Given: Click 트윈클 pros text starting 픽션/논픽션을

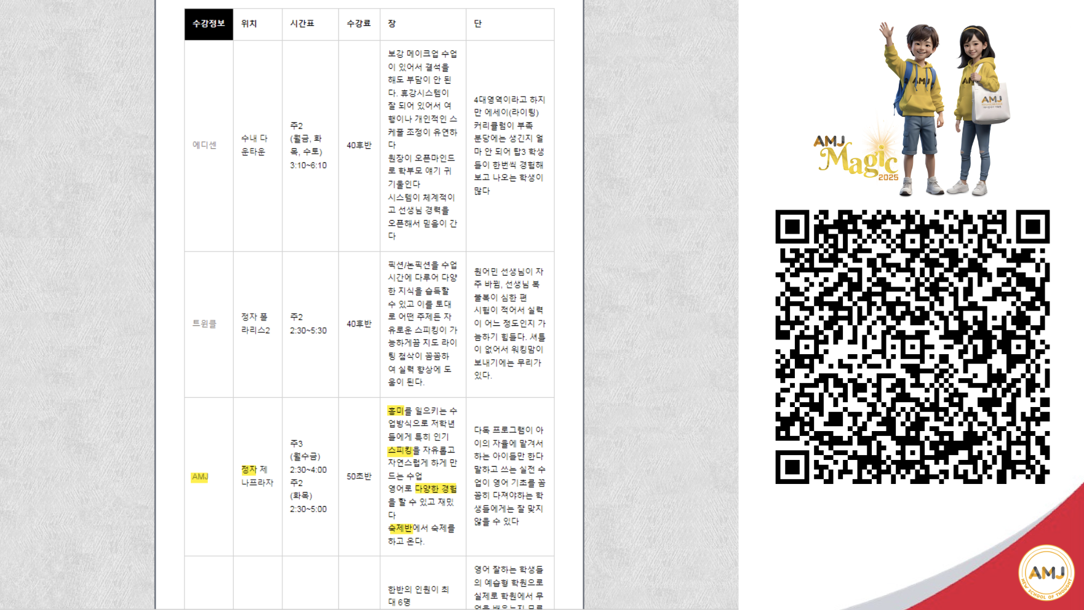Looking at the screenshot, I should (423, 323).
